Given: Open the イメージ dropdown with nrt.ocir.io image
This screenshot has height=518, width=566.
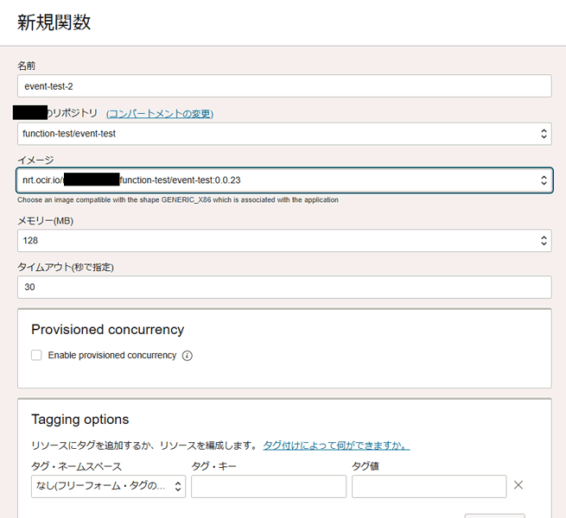Looking at the screenshot, I should [284, 180].
